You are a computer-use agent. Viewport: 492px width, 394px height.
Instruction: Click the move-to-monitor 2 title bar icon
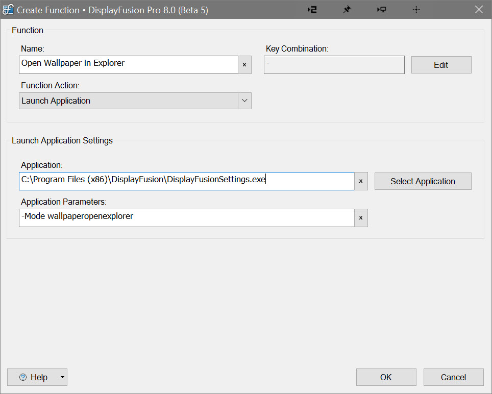click(x=312, y=10)
